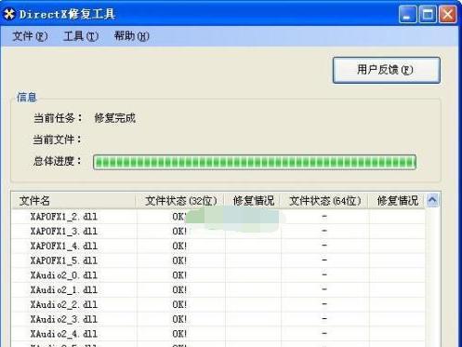Select the XAPOFX1_2.dll row
The image size is (462, 347).
coord(218,217)
